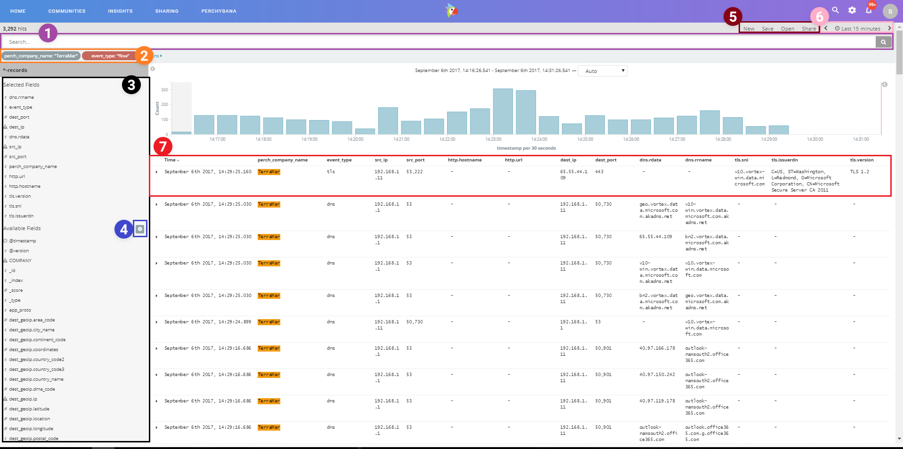Image resolution: width=903 pixels, height=449 pixels.
Task: Open the SHARING tab
Action: click(167, 11)
